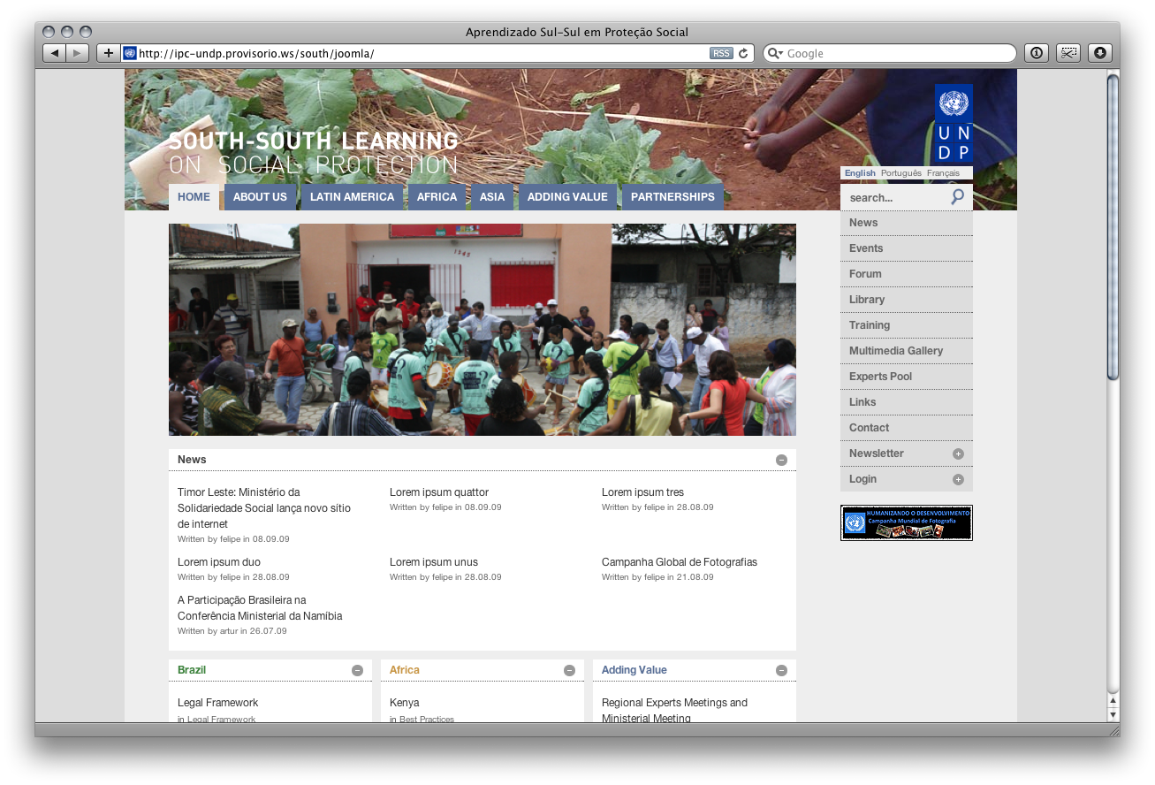Click the vertical scrollbar thumb
The width and height of the screenshot is (1155, 785).
pos(1113,228)
